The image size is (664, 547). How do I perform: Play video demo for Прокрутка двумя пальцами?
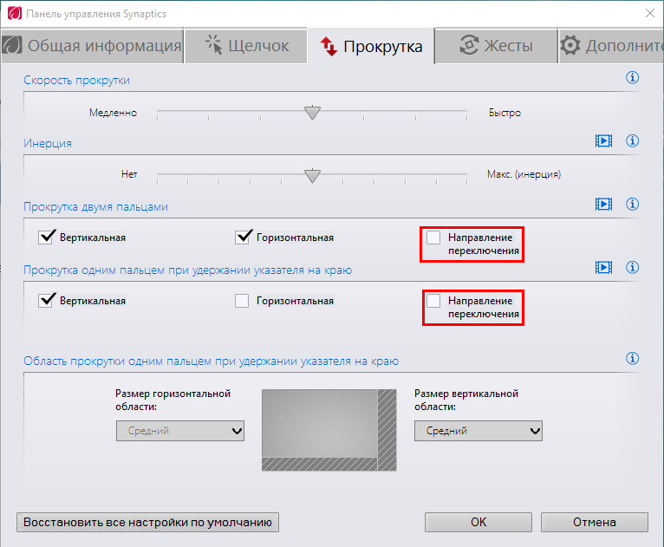coord(603,204)
